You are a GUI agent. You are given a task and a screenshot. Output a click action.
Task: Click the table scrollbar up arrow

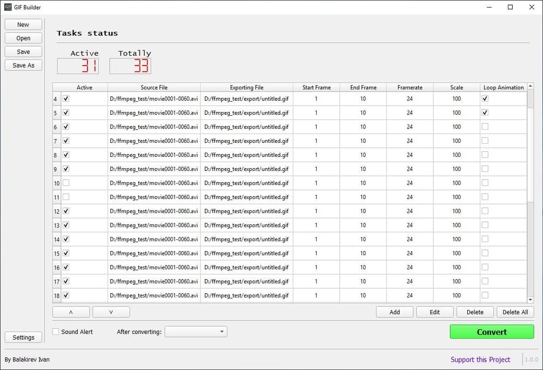click(531, 85)
